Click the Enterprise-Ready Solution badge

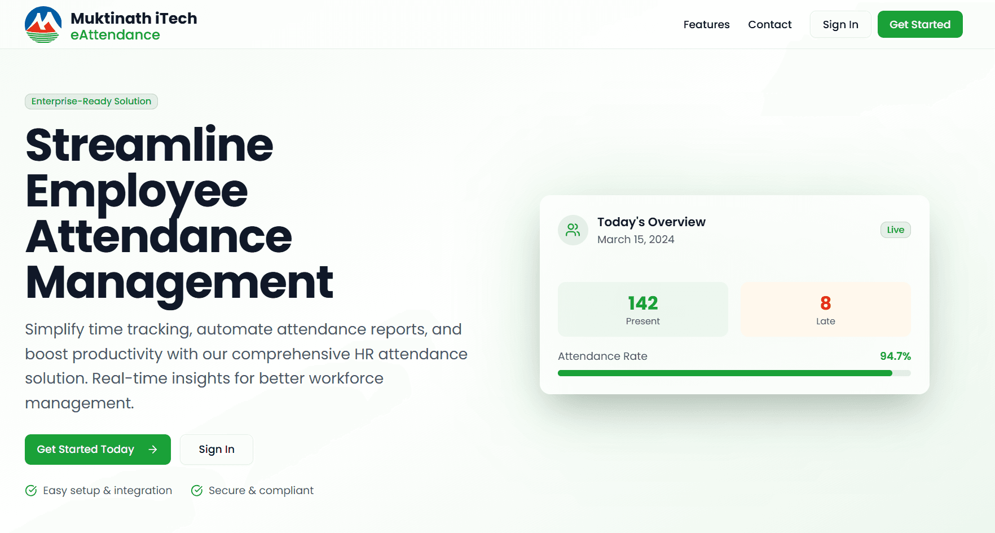point(91,102)
